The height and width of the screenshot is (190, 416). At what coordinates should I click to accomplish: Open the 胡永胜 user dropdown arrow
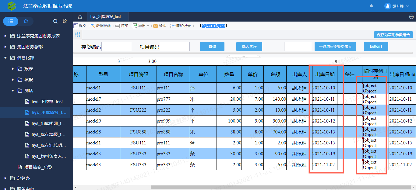[x=407, y=6]
